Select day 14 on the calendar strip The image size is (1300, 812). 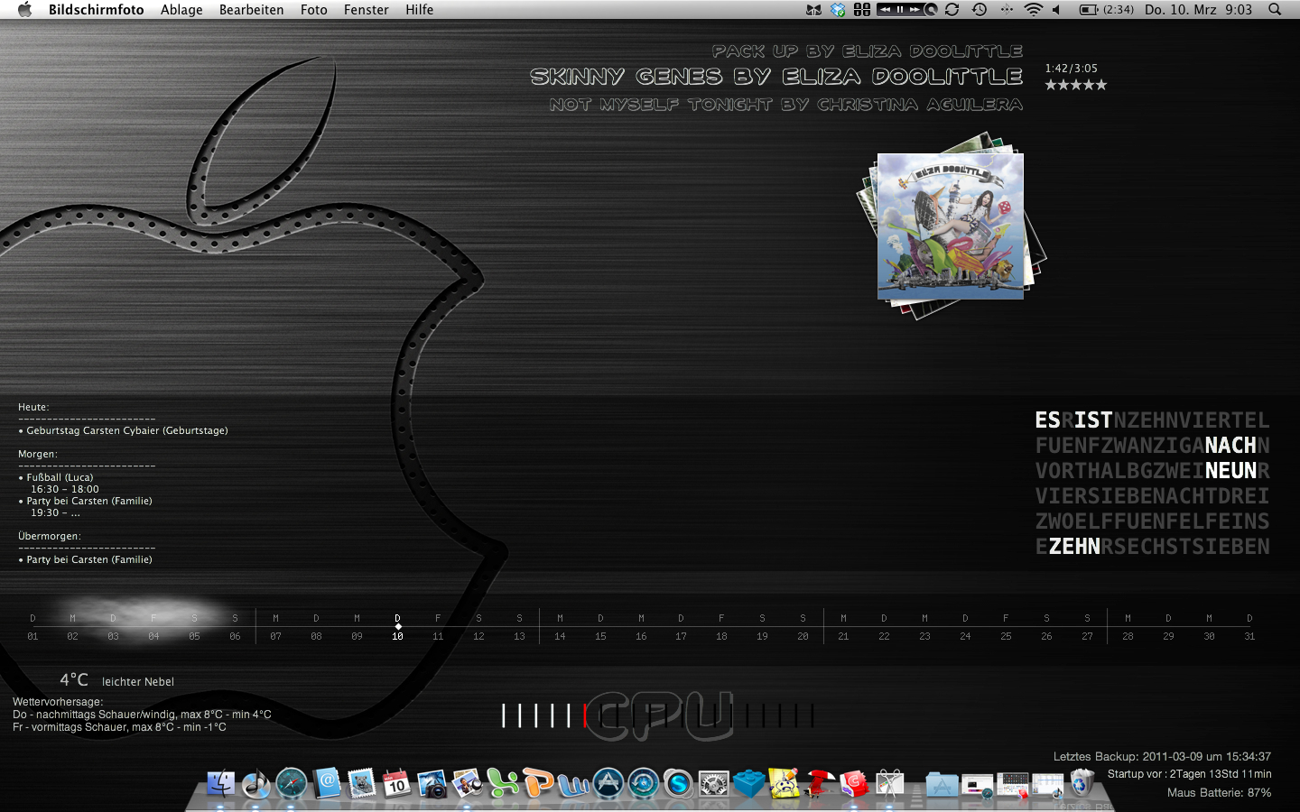coord(560,628)
